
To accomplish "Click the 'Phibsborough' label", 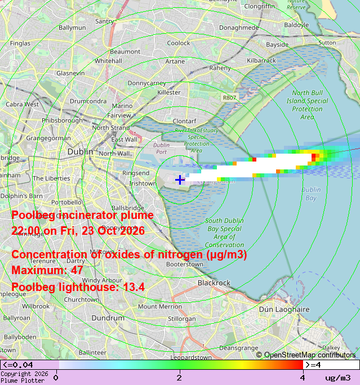I will click(x=62, y=120).
